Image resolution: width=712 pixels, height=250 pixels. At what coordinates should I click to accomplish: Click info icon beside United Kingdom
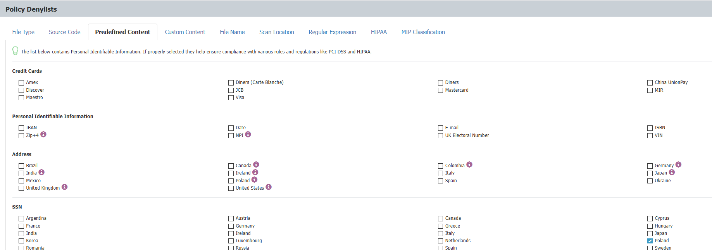click(x=65, y=187)
